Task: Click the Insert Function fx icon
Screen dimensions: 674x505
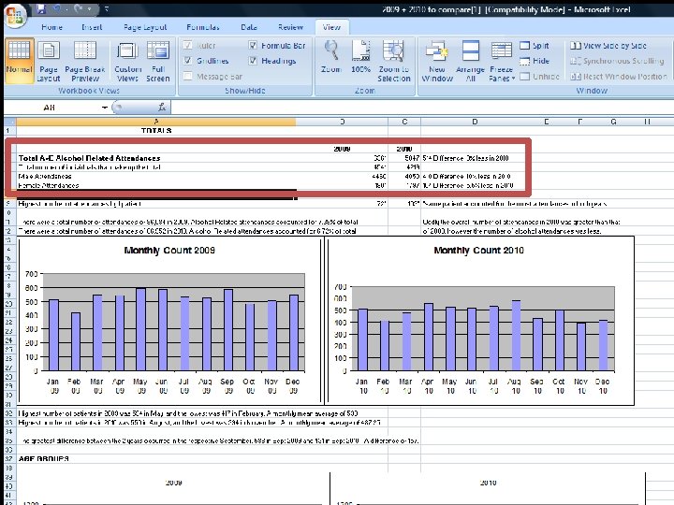Action: pos(162,108)
